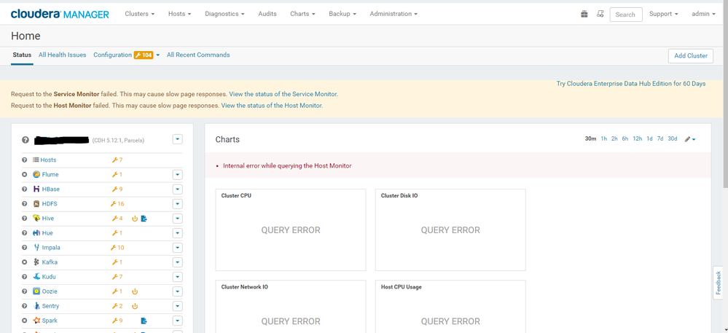Click cluster unknown health status icon
728x333 pixels.
coord(25,140)
